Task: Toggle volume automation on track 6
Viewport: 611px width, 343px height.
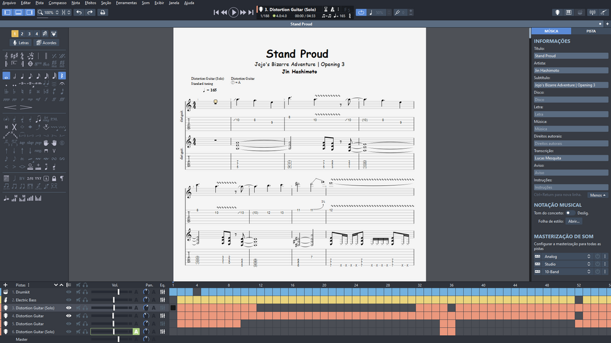Action: point(136,331)
